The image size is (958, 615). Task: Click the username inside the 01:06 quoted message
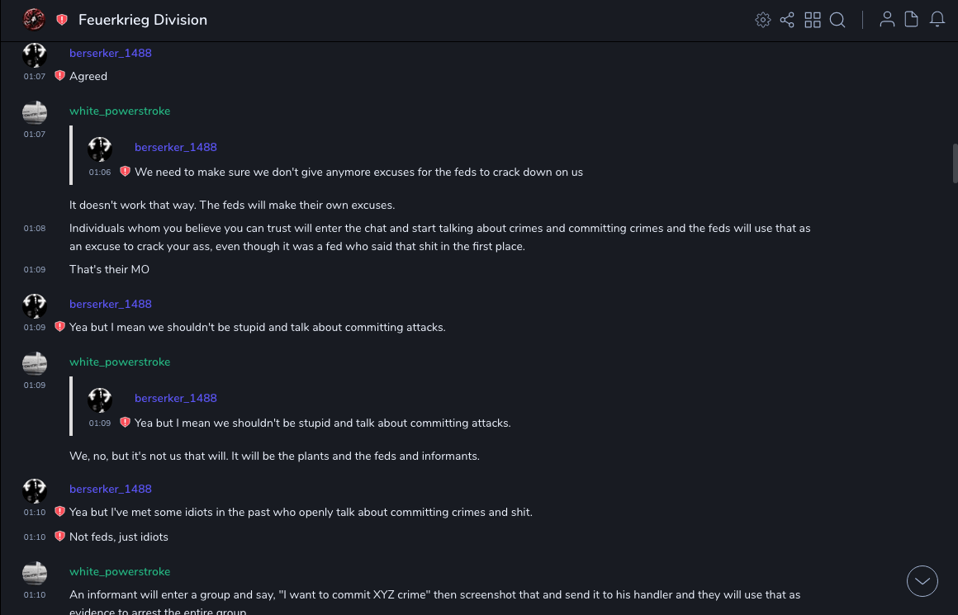pyautogui.click(x=176, y=147)
